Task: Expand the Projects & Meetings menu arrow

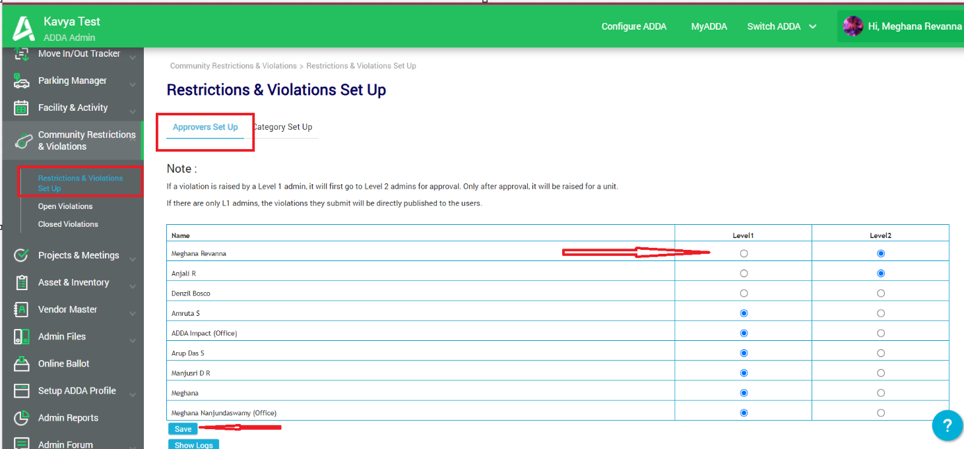Action: 133,258
